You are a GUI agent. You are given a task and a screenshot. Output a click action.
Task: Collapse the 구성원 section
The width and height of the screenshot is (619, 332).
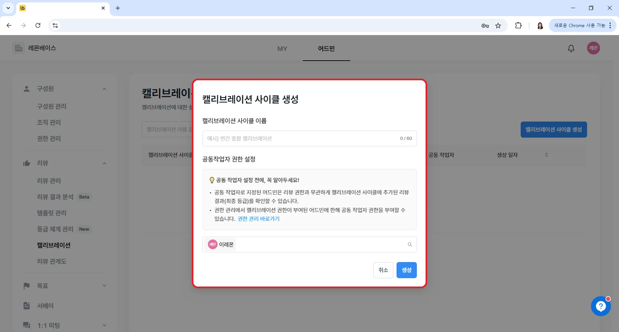pos(104,89)
